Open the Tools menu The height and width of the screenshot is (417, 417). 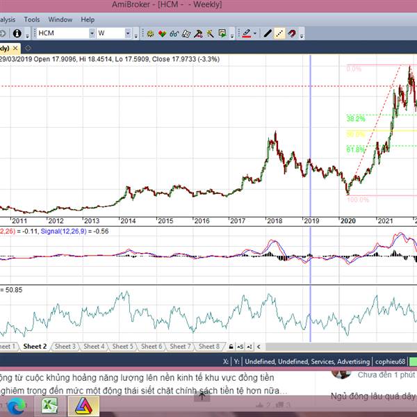32,19
